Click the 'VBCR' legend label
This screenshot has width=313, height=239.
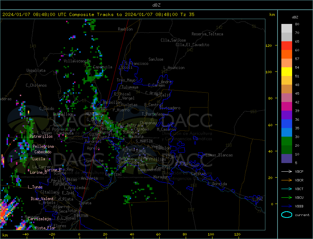tap(299, 180)
